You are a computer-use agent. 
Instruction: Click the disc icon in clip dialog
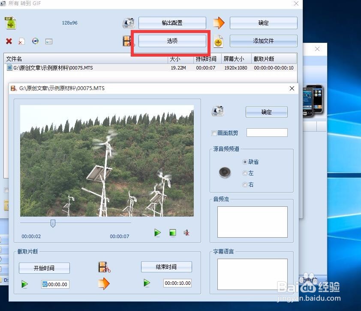[x=217, y=111]
